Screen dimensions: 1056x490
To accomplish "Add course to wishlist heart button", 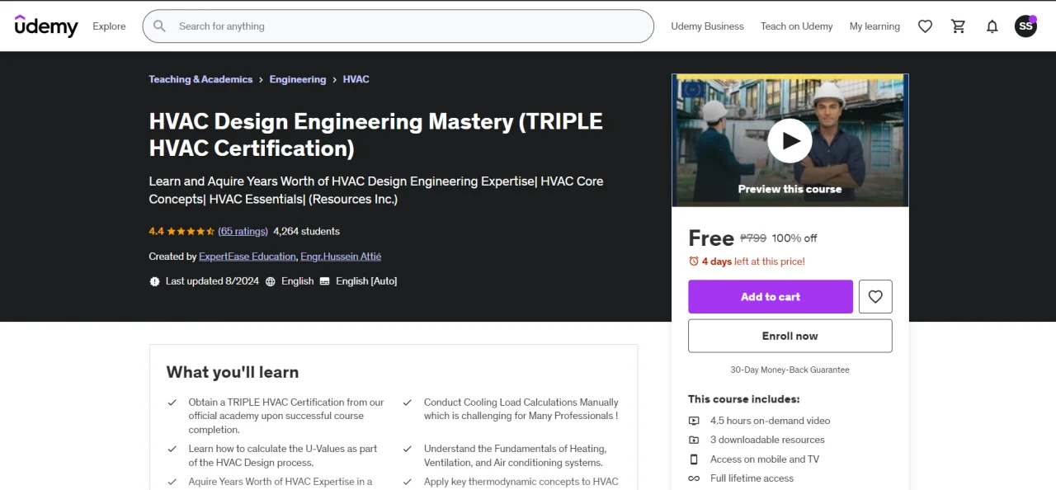I will (875, 297).
